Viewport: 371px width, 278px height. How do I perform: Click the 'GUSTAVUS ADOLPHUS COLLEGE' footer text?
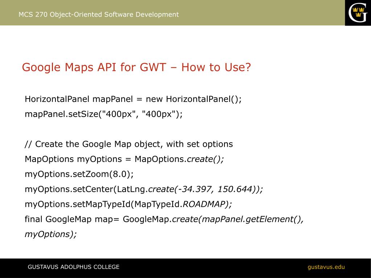(74, 267)
